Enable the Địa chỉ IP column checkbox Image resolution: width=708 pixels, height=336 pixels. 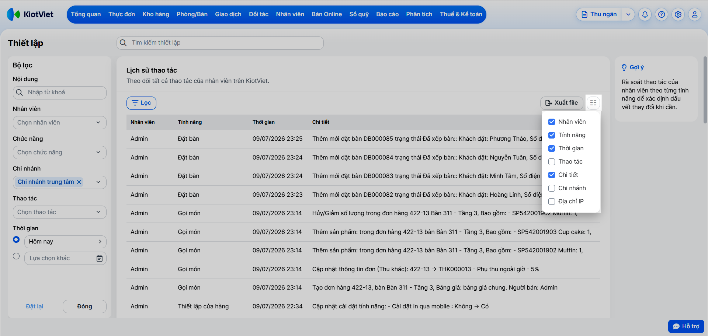pos(552,202)
